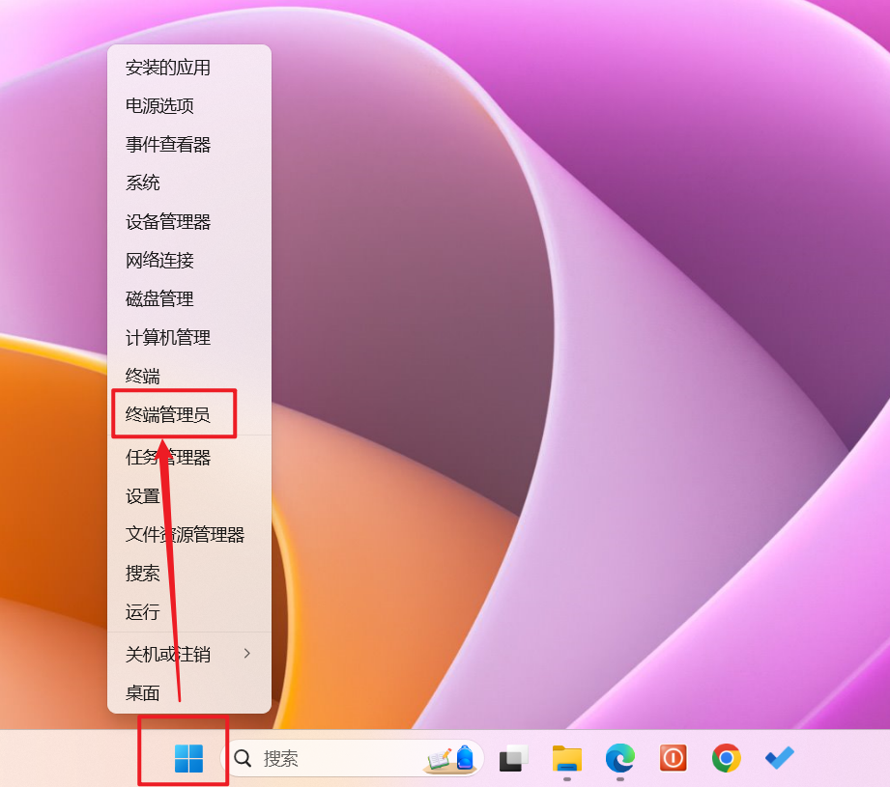Image resolution: width=890 pixels, height=787 pixels.
Task: Click the search highlight illustration icon
Action: point(450,759)
